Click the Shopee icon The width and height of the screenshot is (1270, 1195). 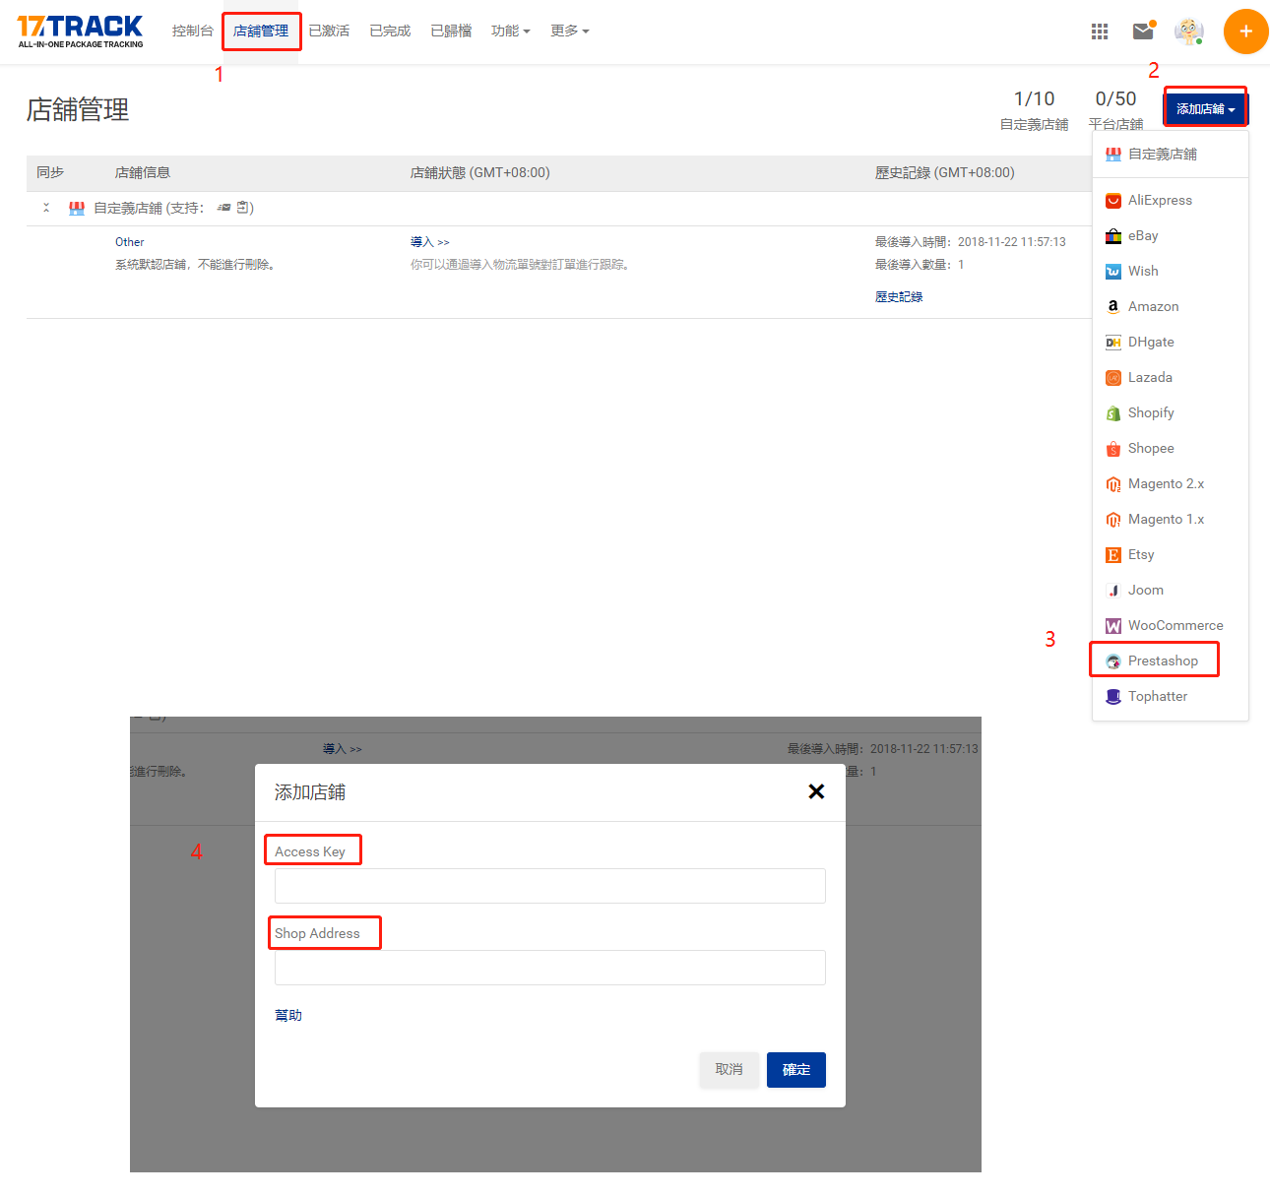pyautogui.click(x=1113, y=449)
